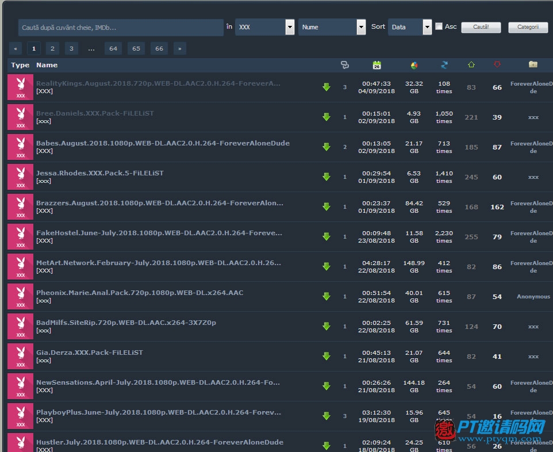Open Hustler.July.2018.1080p torrent link
The width and height of the screenshot is (553, 452).
point(160,442)
